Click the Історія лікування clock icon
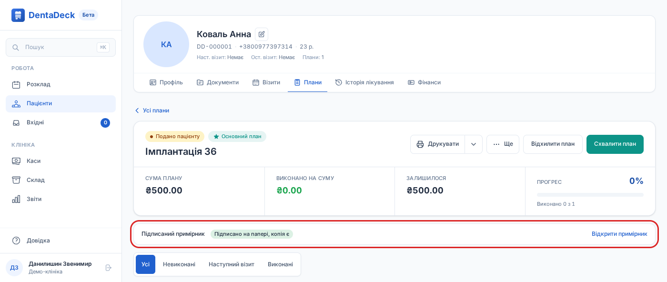The width and height of the screenshot is (667, 282). pos(339,82)
